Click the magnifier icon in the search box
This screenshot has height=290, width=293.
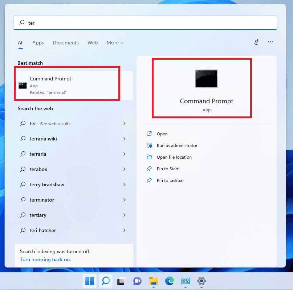[x=22, y=23]
